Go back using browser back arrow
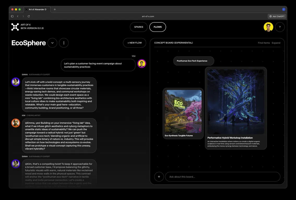 pos(18,16)
